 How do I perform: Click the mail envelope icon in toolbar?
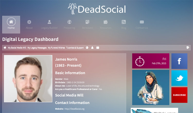point(98,48)
